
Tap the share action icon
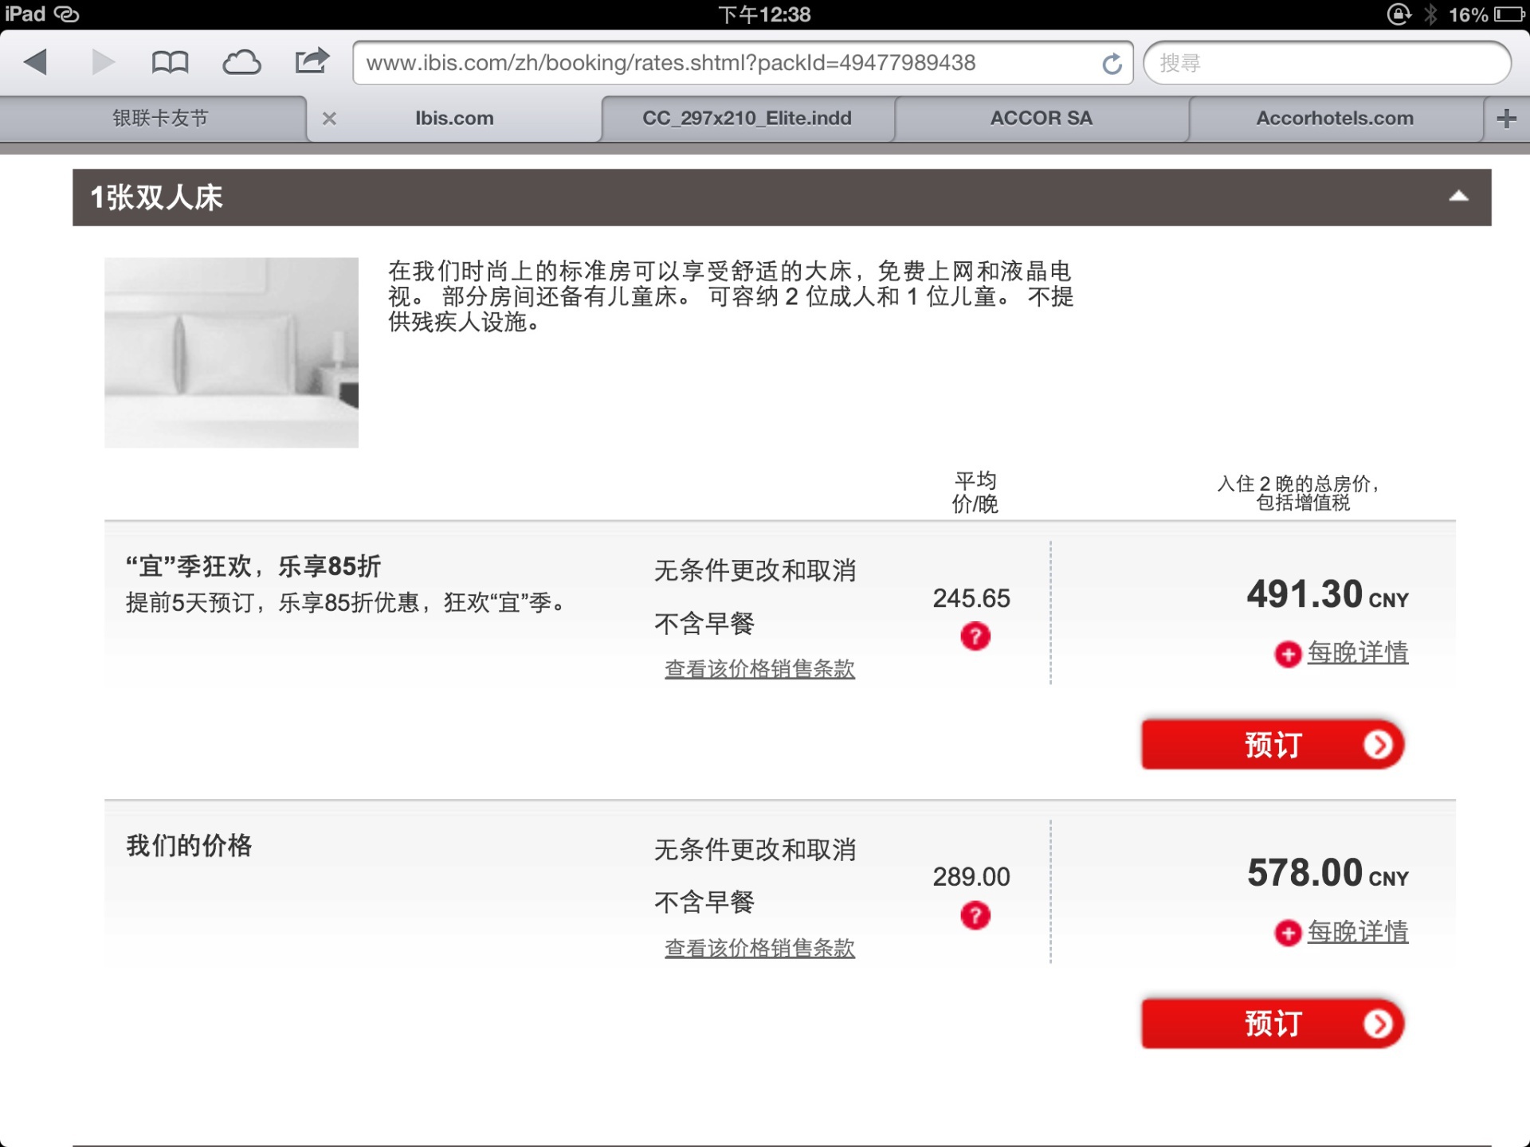click(x=312, y=61)
